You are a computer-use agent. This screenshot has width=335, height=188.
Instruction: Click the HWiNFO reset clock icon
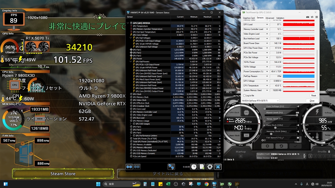coord(194,167)
